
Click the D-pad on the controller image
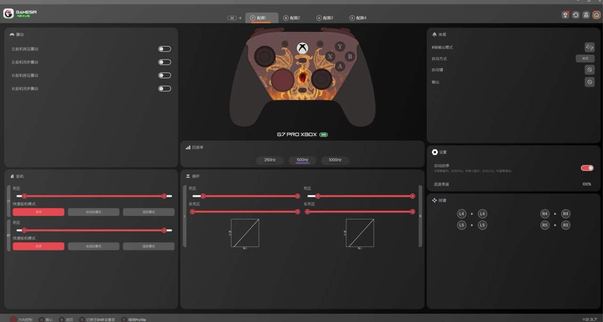point(283,79)
